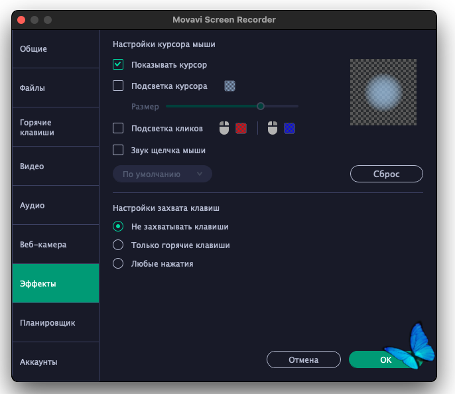Click the Отмена button
Image resolution: width=455 pixels, height=394 pixels.
(303, 360)
